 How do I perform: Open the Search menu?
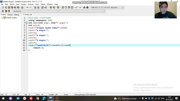[x=12, y=4]
